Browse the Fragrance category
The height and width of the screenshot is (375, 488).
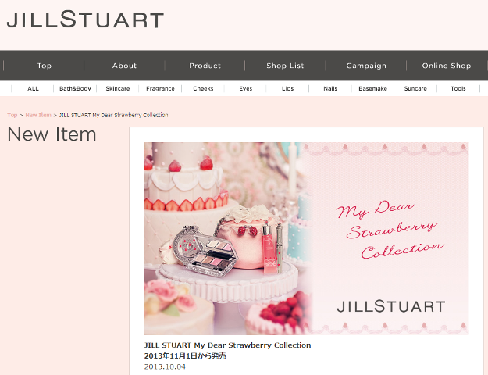click(160, 89)
